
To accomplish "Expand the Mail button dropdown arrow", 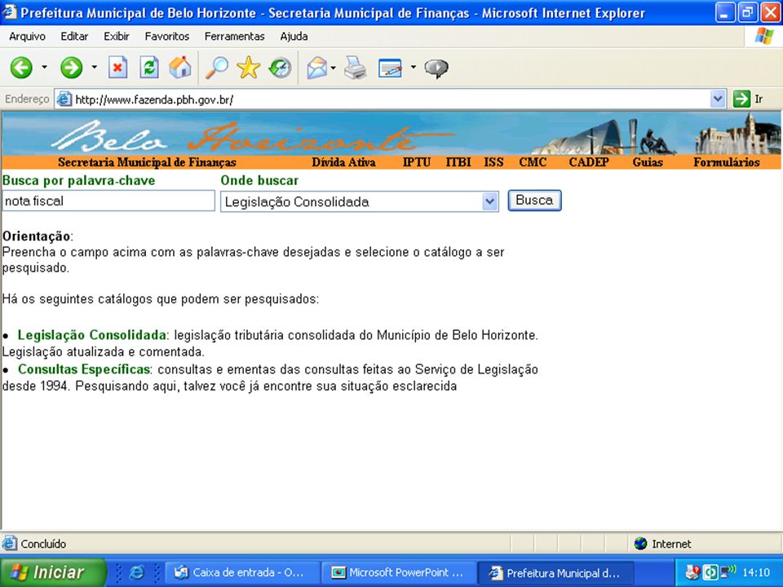I will pyautogui.click(x=333, y=68).
